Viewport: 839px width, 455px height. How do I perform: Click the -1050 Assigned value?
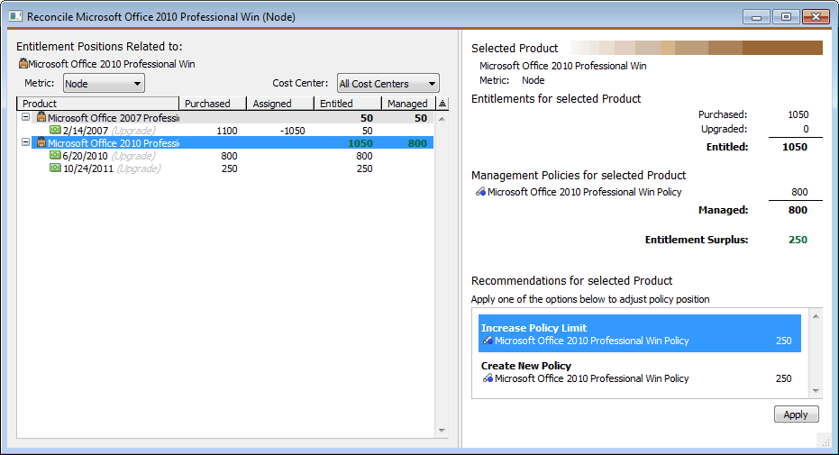292,131
